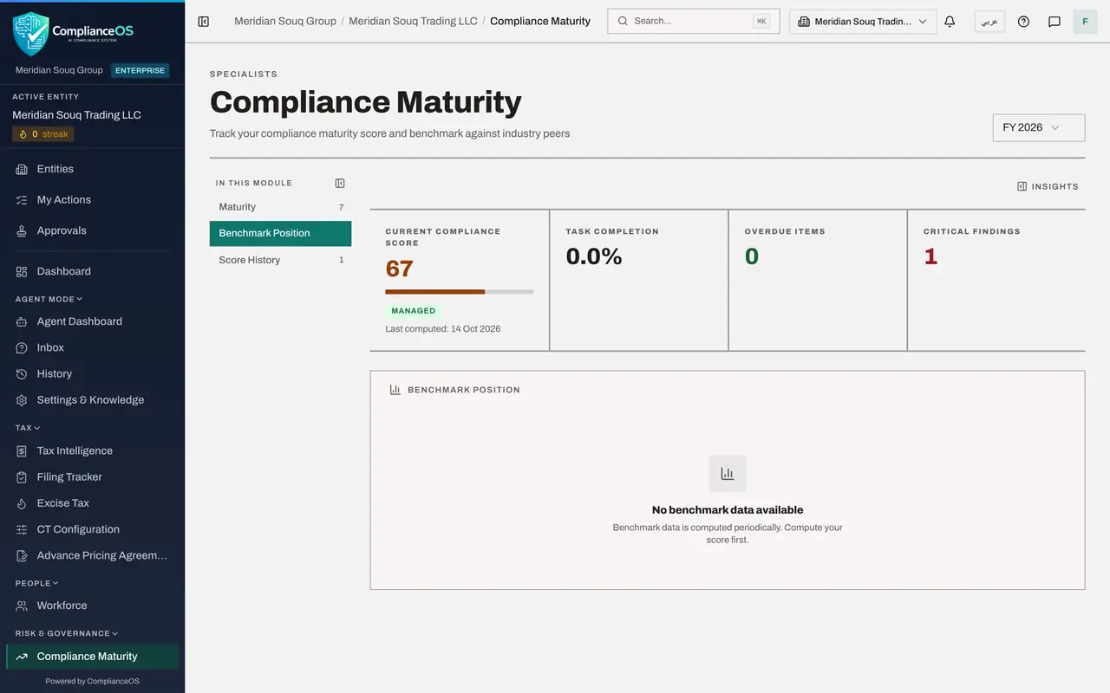Focus the Search input field
The height and width of the screenshot is (693, 1110).
pos(694,22)
